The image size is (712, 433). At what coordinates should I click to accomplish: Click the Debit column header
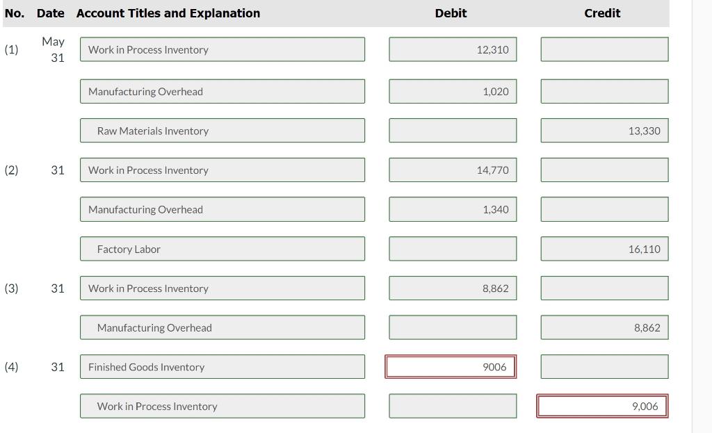pyautogui.click(x=451, y=13)
